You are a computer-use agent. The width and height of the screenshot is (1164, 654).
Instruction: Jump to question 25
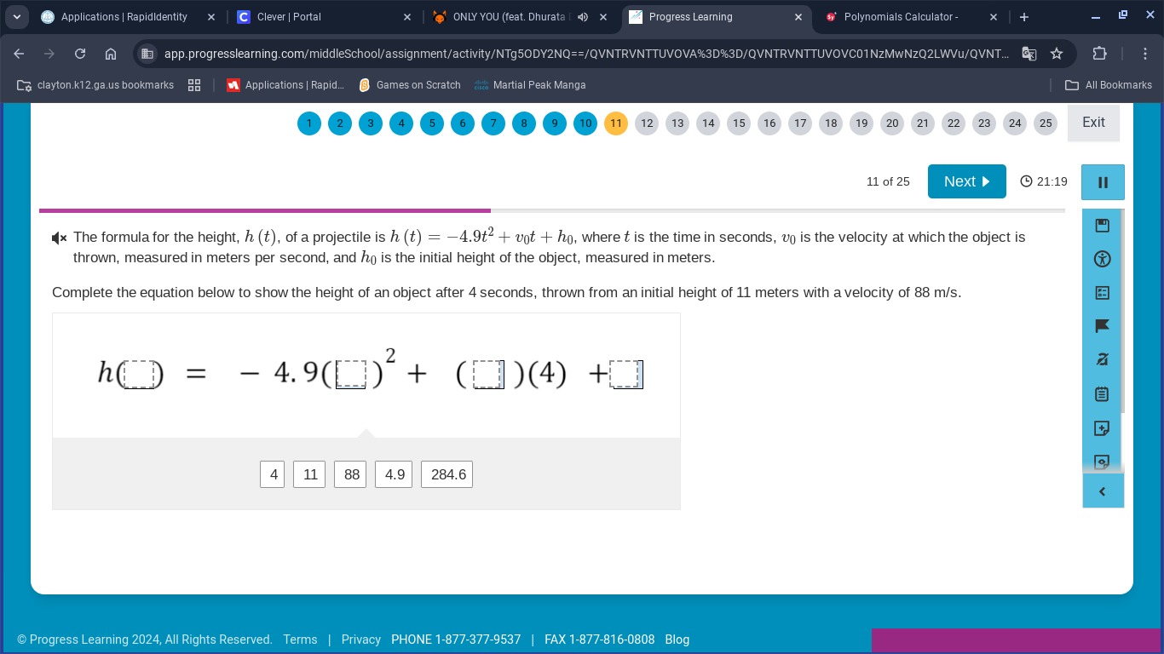click(1046, 123)
